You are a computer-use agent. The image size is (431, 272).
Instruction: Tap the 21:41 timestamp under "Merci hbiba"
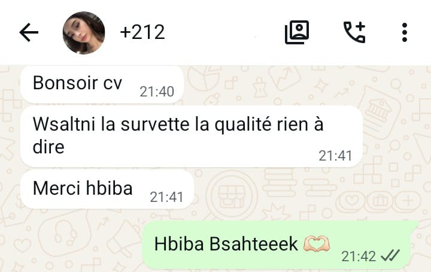(x=166, y=197)
